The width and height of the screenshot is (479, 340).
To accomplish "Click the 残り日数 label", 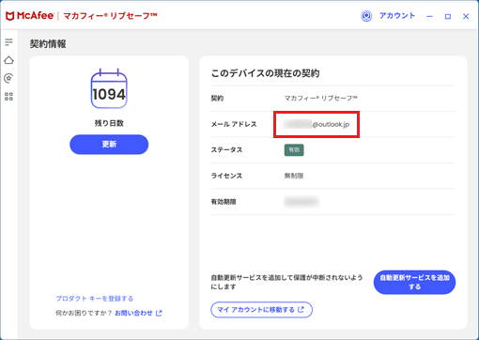I will tap(109, 123).
